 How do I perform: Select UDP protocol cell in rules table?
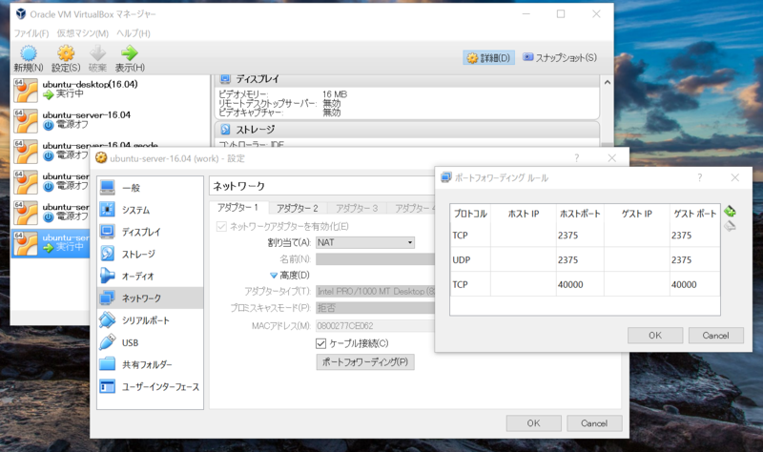click(x=470, y=259)
